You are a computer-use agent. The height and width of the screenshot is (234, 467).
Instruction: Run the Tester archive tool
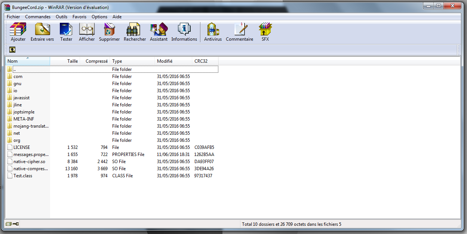[x=66, y=32]
